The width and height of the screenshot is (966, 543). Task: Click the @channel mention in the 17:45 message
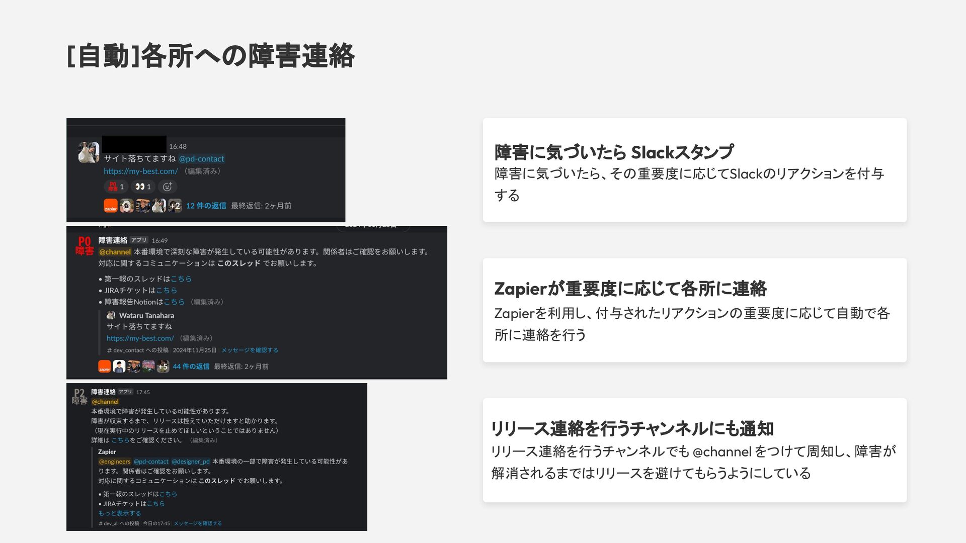point(105,402)
